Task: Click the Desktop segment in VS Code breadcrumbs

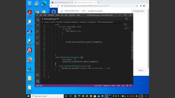Action: coord(59,22)
